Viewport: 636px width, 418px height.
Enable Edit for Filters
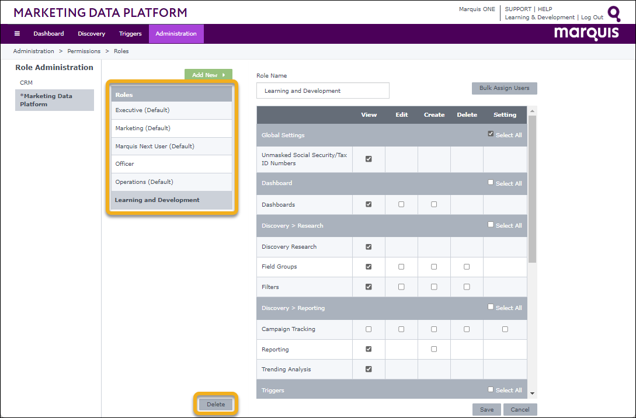click(401, 287)
